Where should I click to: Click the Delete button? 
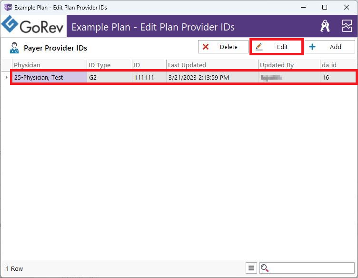point(223,47)
